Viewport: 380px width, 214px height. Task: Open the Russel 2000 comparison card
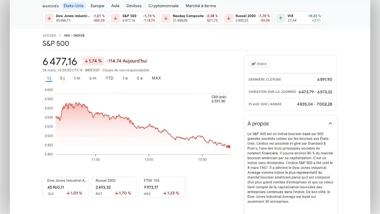click(114, 187)
